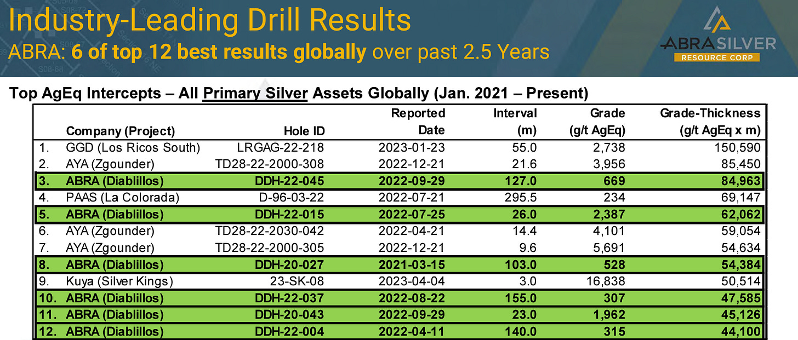Image resolution: width=798 pixels, height=340 pixels.
Task: Click grade-thickness value 85,450
Action: pos(740,163)
